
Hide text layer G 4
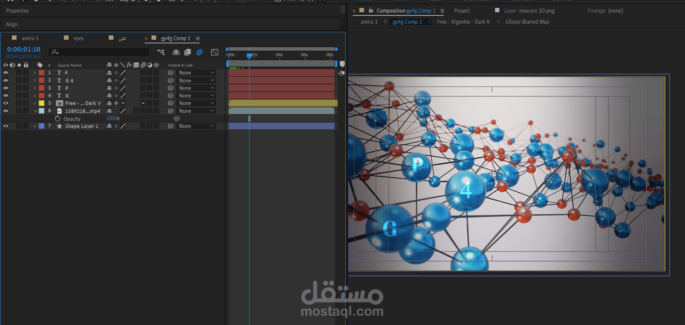6,81
